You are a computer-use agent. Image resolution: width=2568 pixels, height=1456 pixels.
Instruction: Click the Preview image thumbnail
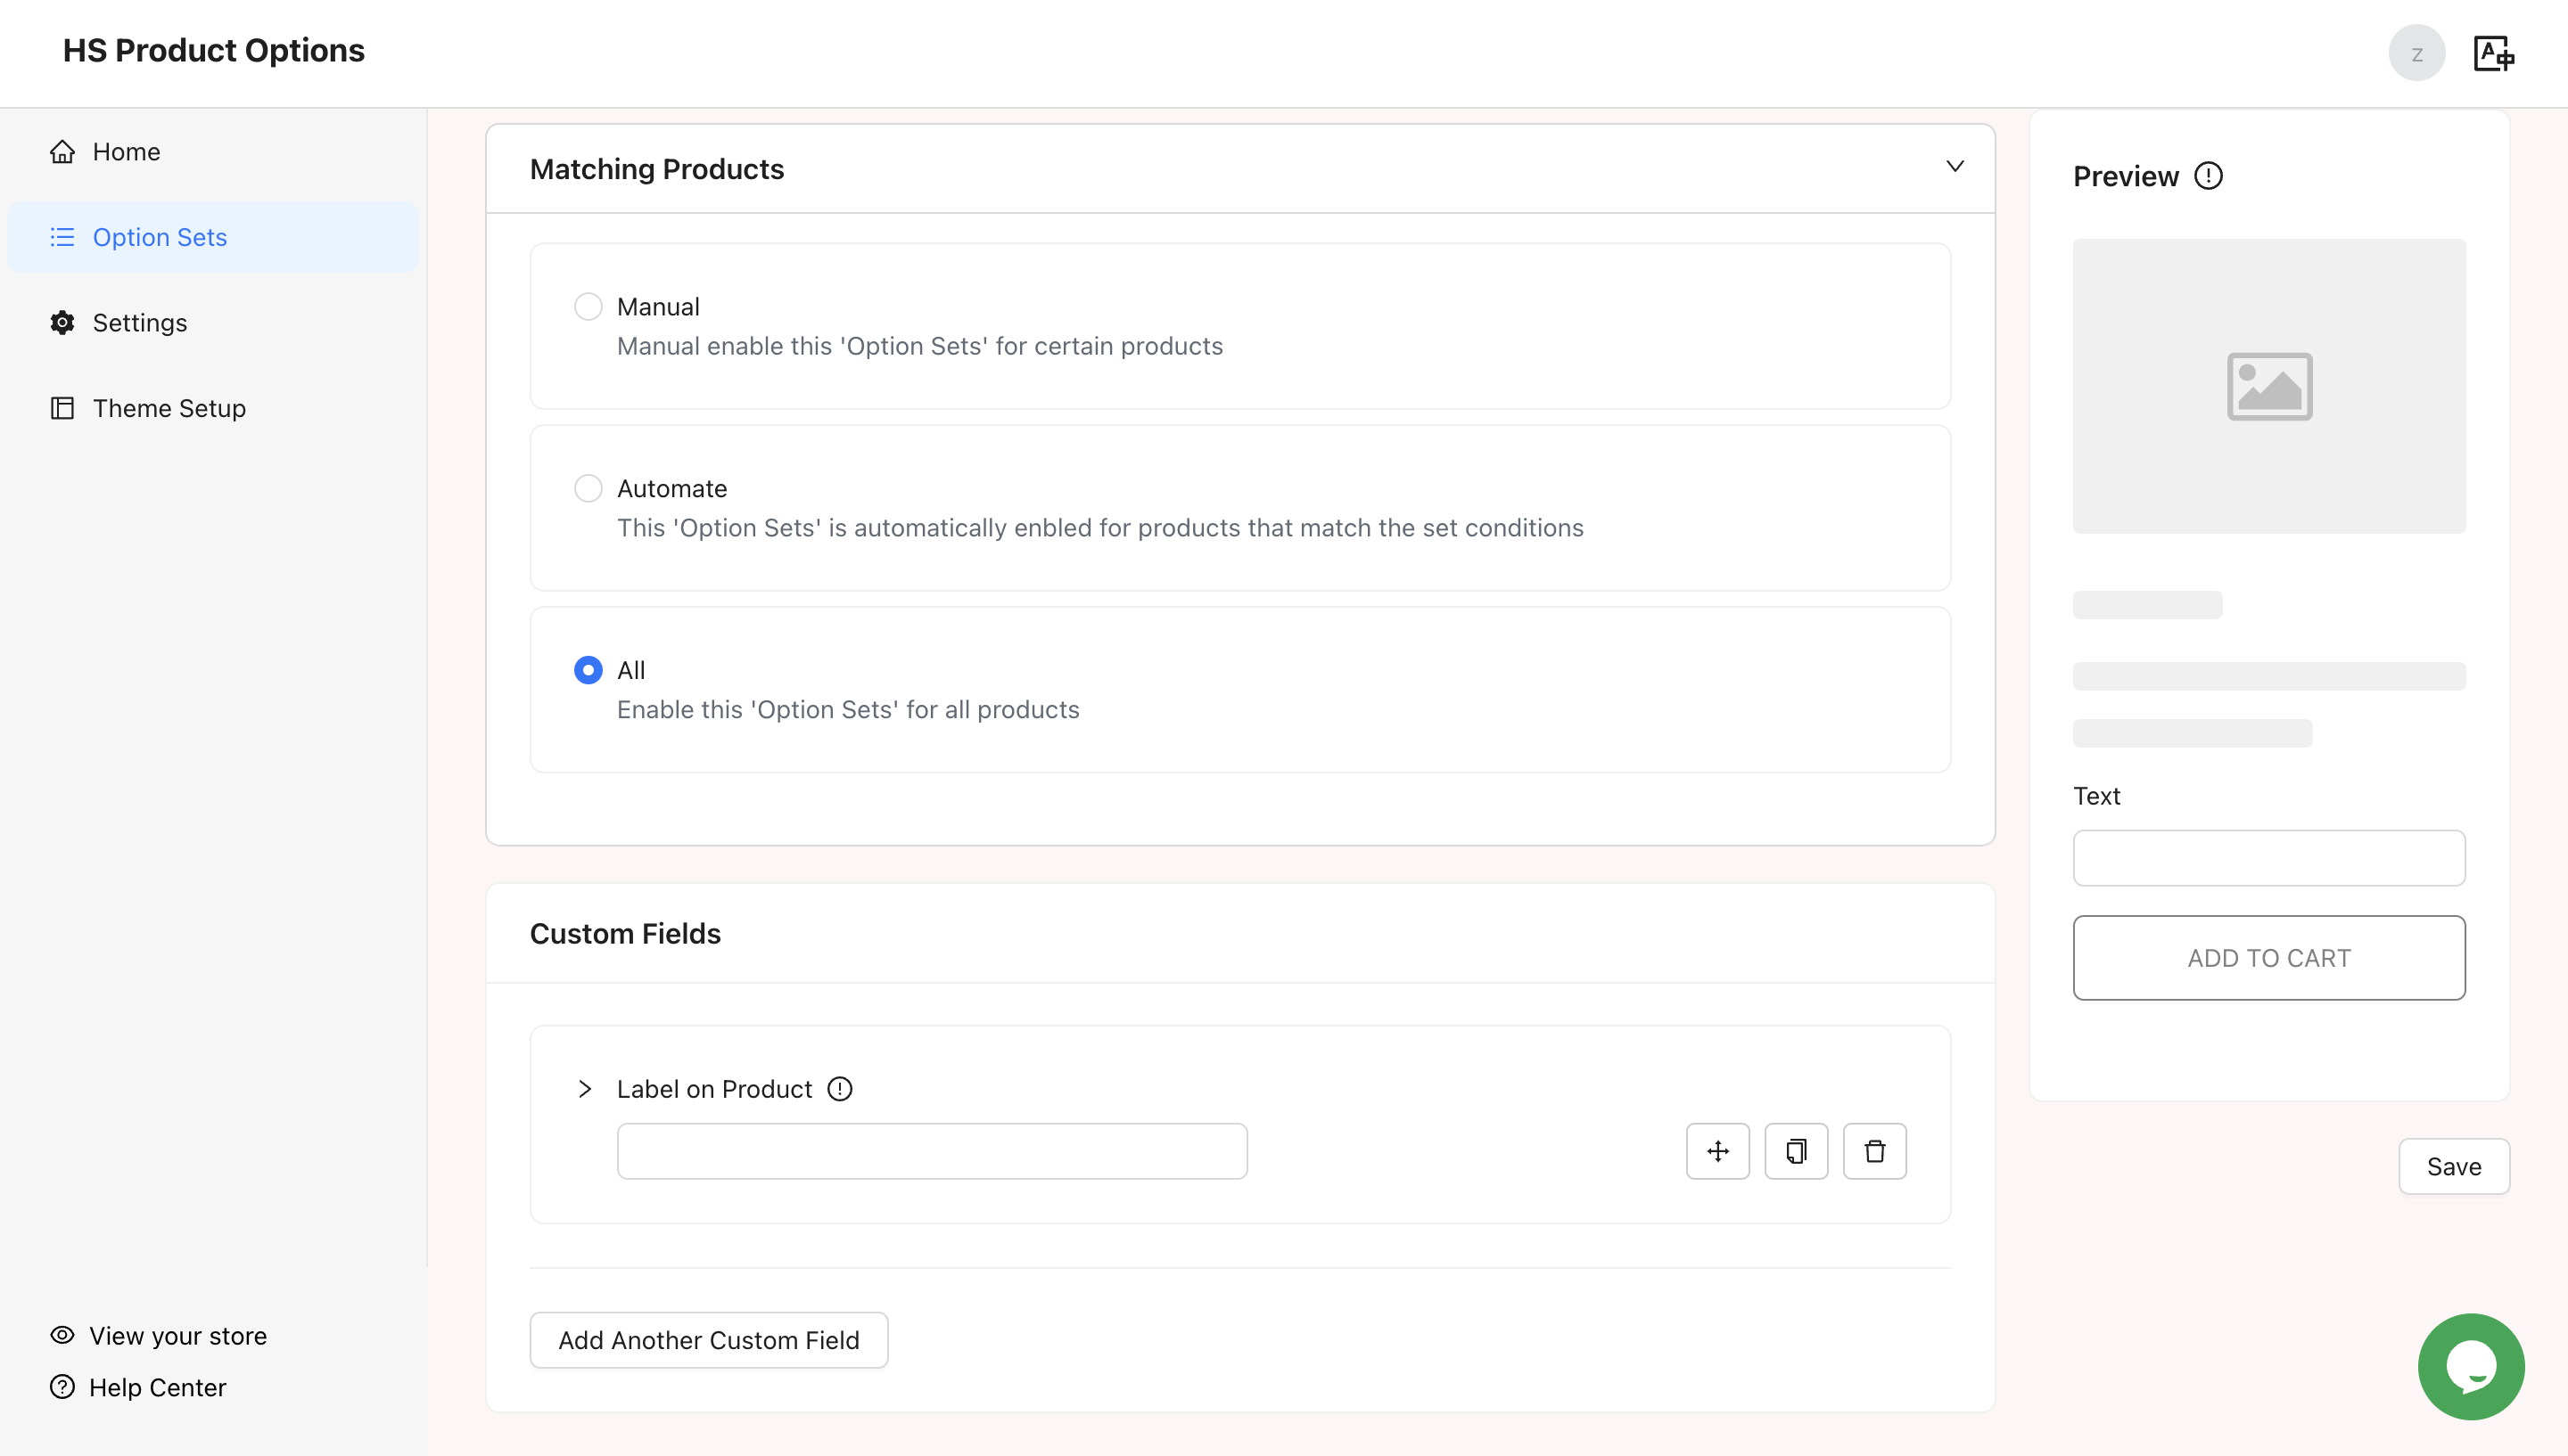tap(2270, 386)
